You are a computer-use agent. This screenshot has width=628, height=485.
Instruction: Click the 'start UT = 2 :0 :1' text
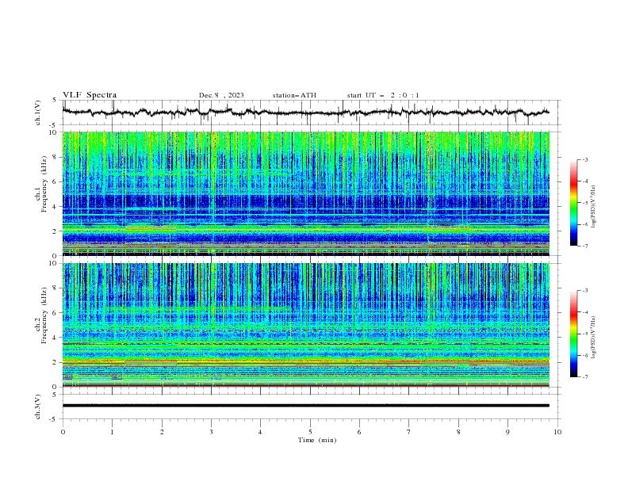[383, 95]
